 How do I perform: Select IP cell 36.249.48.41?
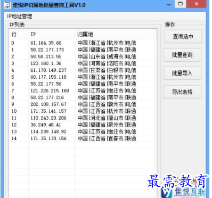46,125
